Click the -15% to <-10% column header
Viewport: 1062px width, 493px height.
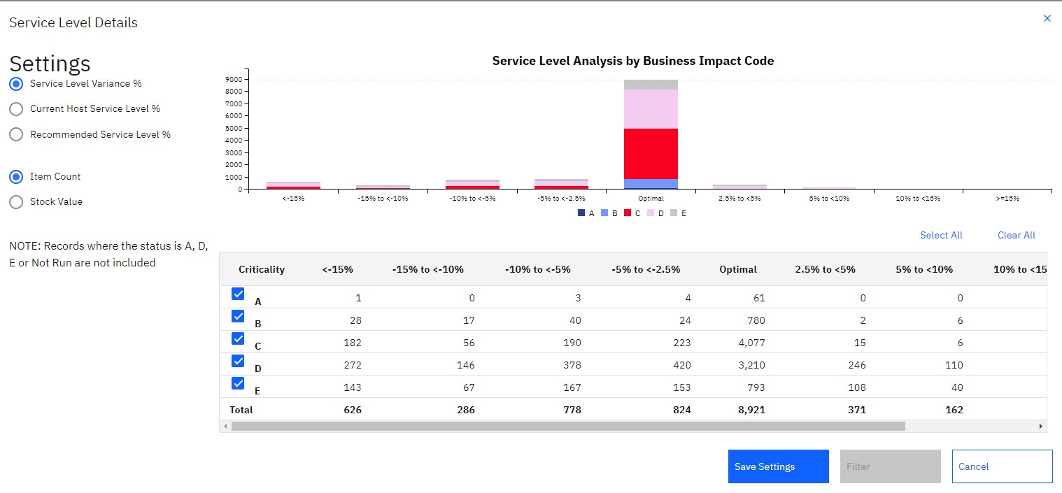(428, 269)
